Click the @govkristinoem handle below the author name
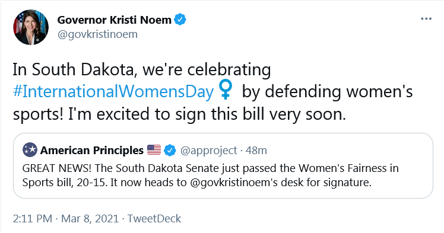 point(97,34)
